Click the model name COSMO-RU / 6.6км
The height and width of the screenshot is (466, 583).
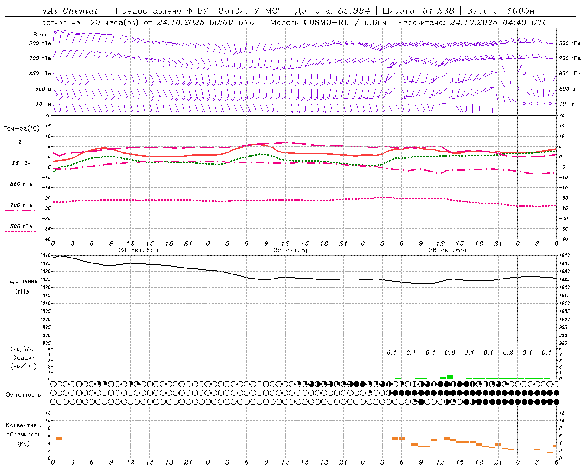tap(345, 22)
